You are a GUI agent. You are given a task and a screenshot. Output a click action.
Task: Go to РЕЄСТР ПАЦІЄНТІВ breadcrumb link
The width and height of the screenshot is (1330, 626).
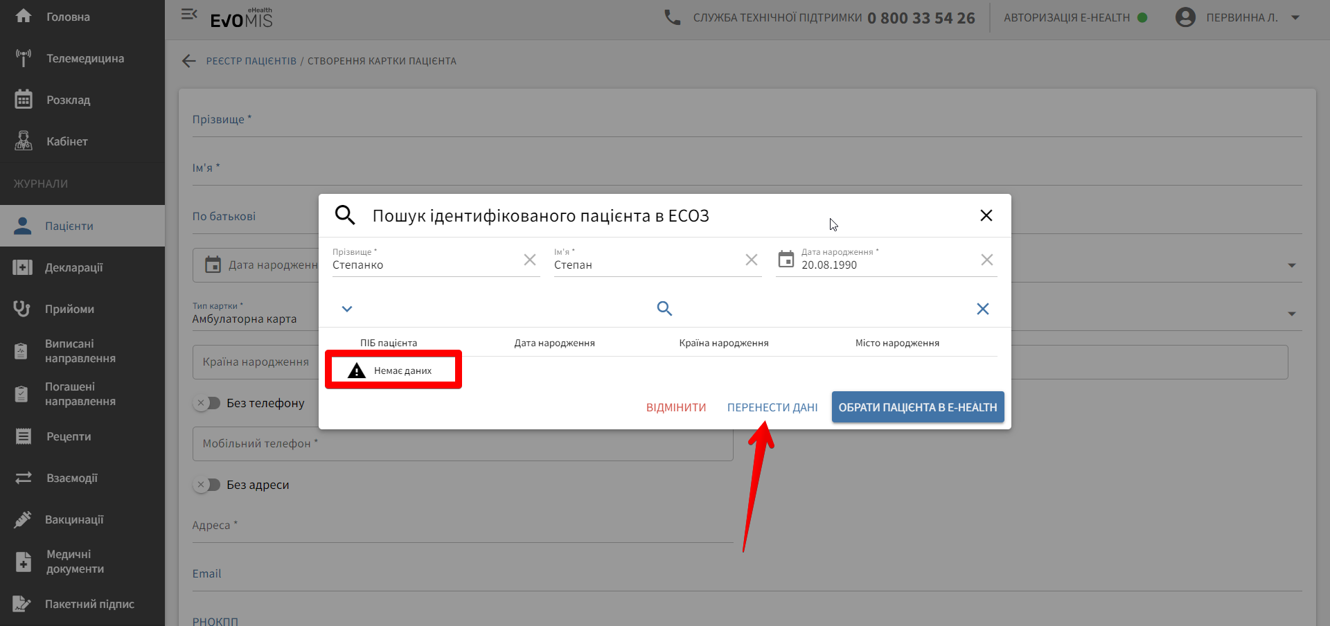[x=251, y=61]
